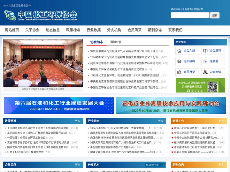The image size is (230, 172).
Task: Open 工业领域碳达峰碳中和 policy link
Action: pyautogui.click(x=39, y=128)
